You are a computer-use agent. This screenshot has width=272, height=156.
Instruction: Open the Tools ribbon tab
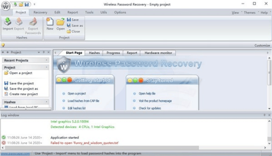89,12
